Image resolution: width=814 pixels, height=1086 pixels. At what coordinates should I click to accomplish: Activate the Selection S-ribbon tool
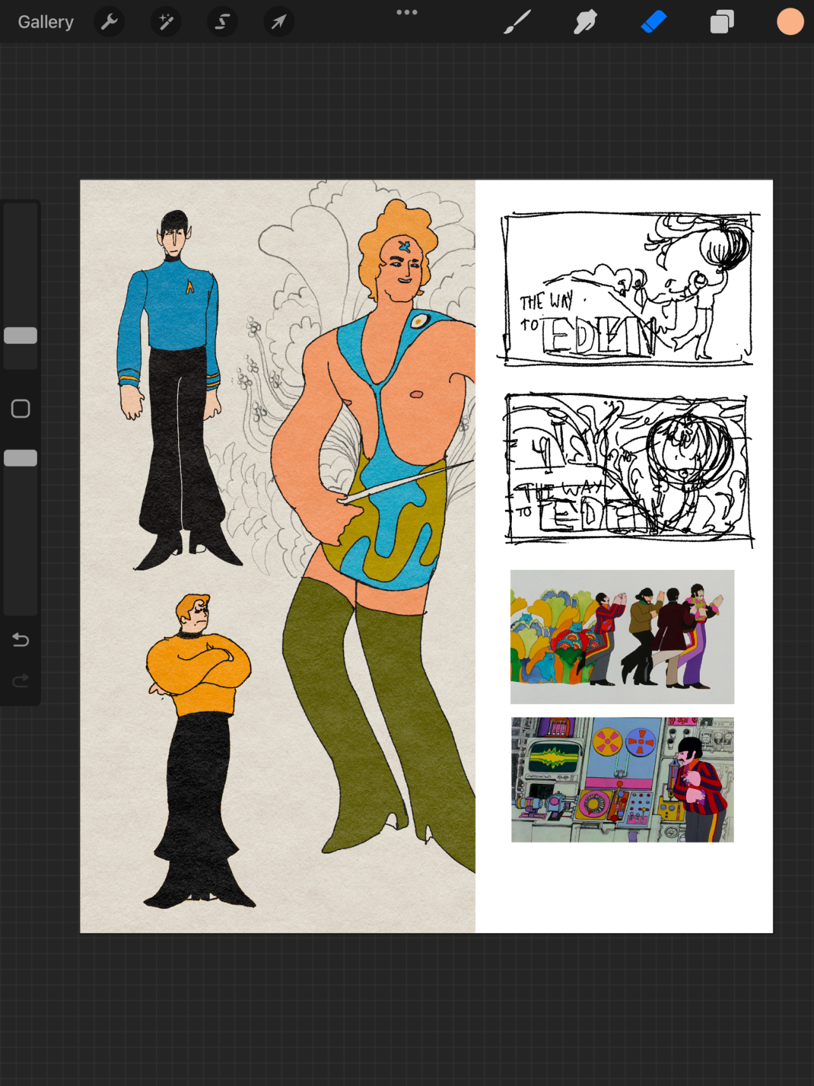(x=223, y=22)
